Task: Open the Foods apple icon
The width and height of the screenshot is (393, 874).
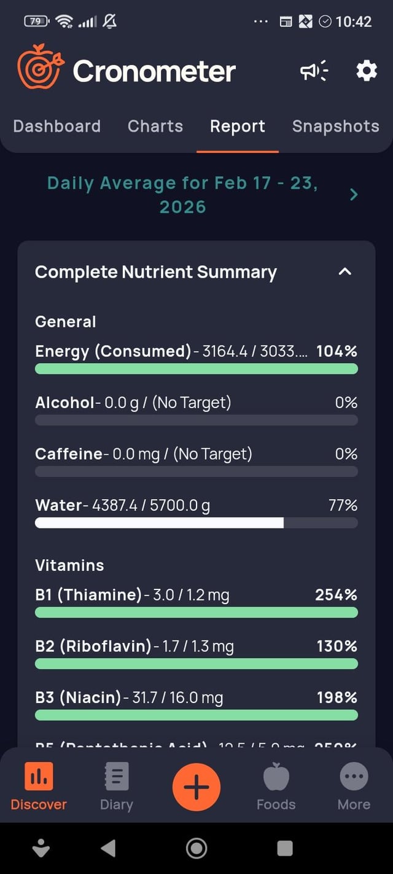Action: 276,777
